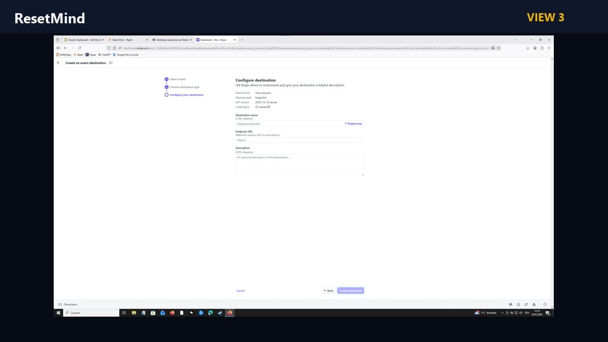The width and height of the screenshot is (608, 342).
Task: Open the Developers workbench icon
Action: point(60,304)
